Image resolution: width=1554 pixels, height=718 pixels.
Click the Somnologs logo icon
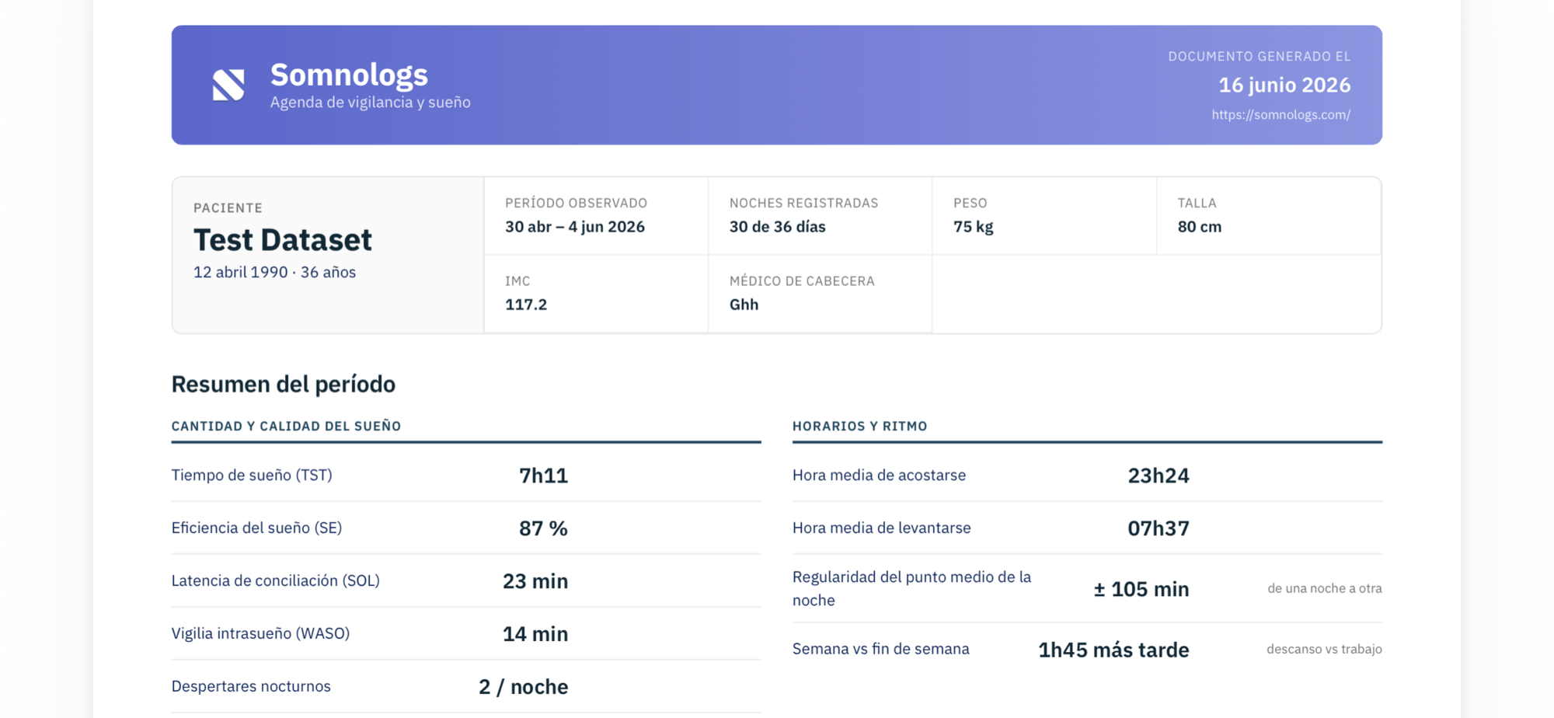coord(228,85)
